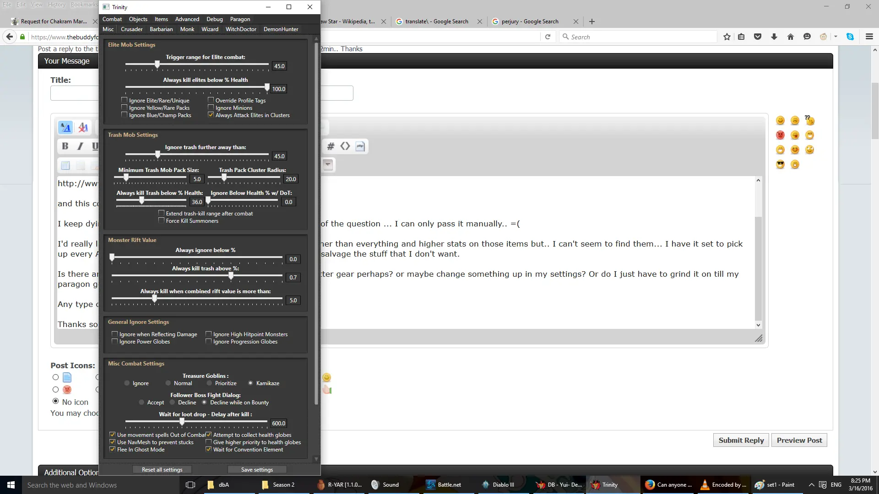This screenshot has width=879, height=494.
Task: Uncheck Flee In Ghost Mode
Action: coord(112,450)
